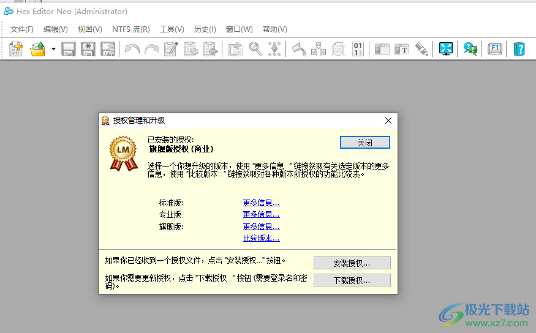
Task: Click the full screen monitor icon
Action: pyautogui.click(x=446, y=49)
